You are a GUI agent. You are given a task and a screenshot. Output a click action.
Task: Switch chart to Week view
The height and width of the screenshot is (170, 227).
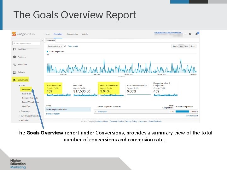(186, 46)
